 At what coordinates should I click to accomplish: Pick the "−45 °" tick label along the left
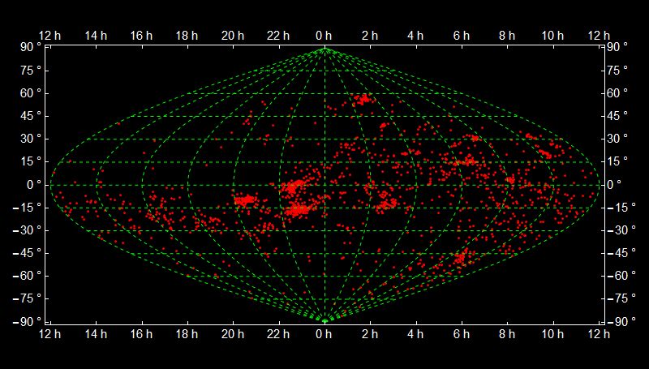pyautogui.click(x=27, y=253)
